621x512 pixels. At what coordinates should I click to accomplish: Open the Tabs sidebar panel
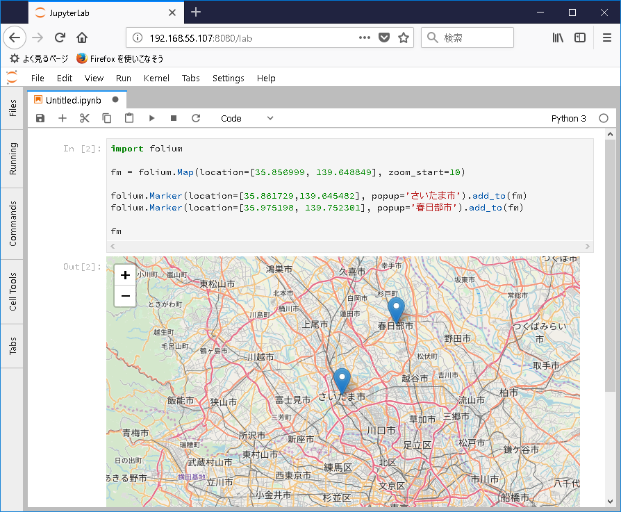[x=13, y=346]
